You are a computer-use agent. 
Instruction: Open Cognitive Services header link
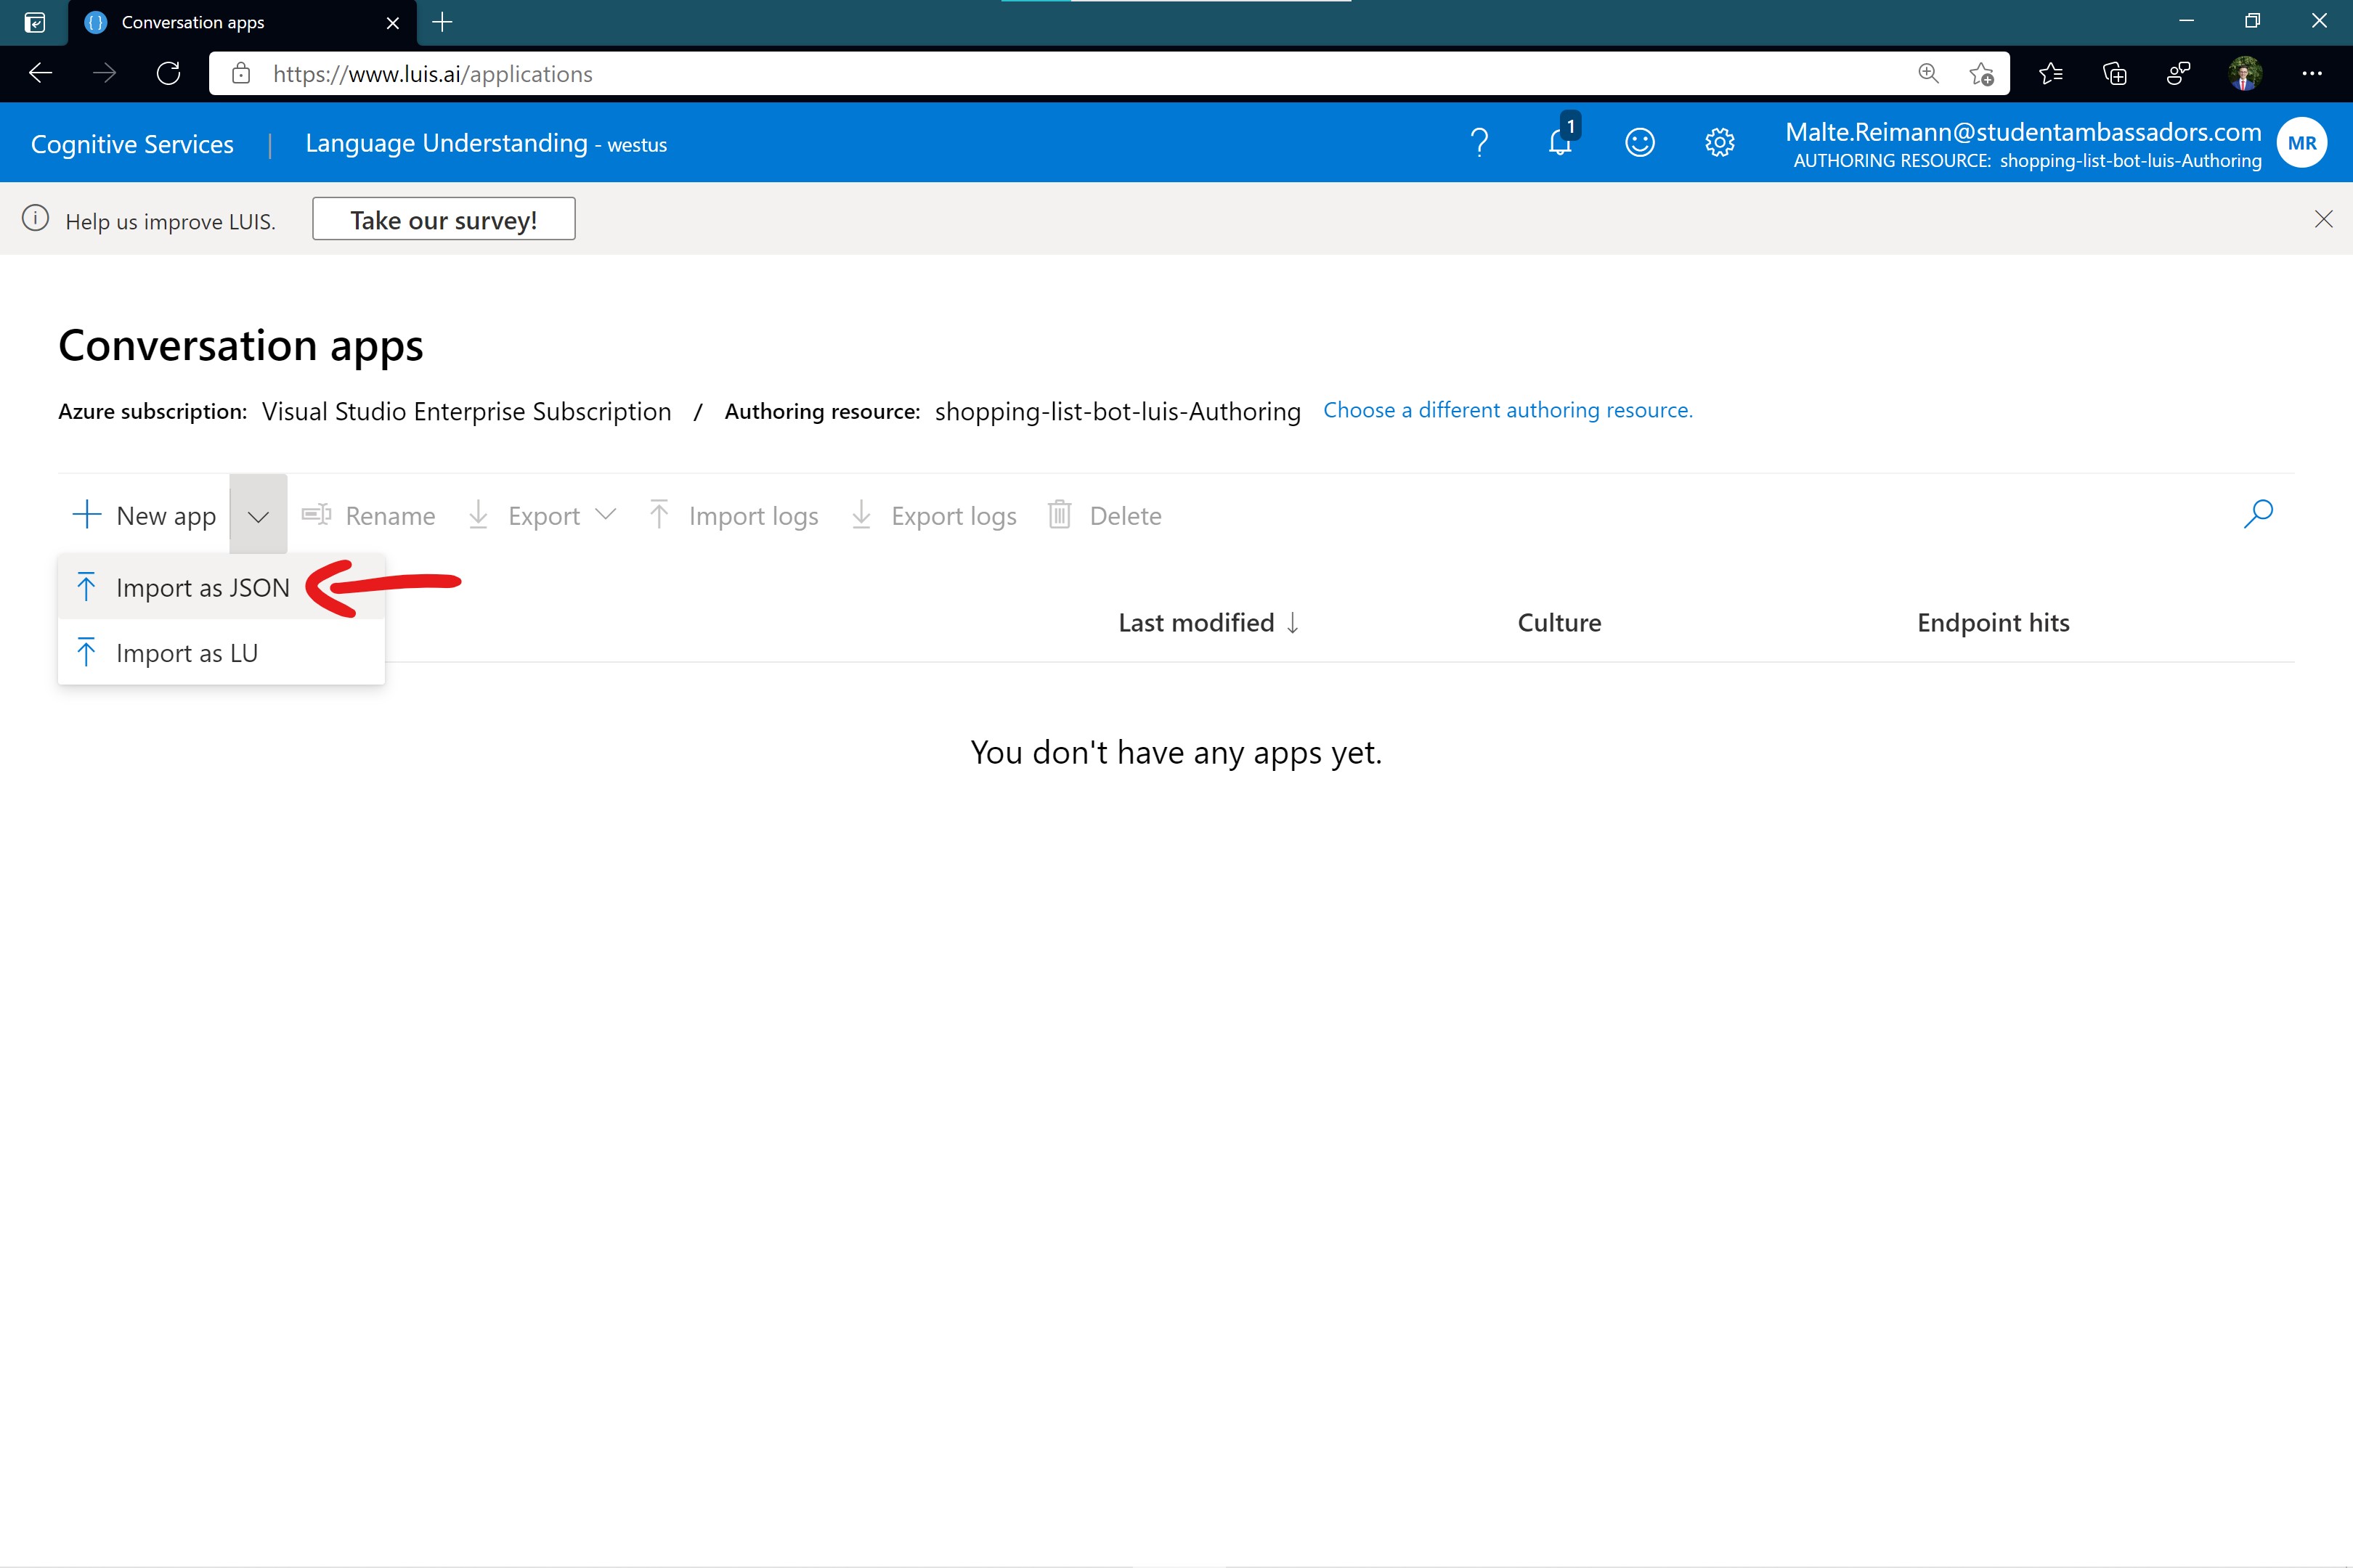point(132,144)
